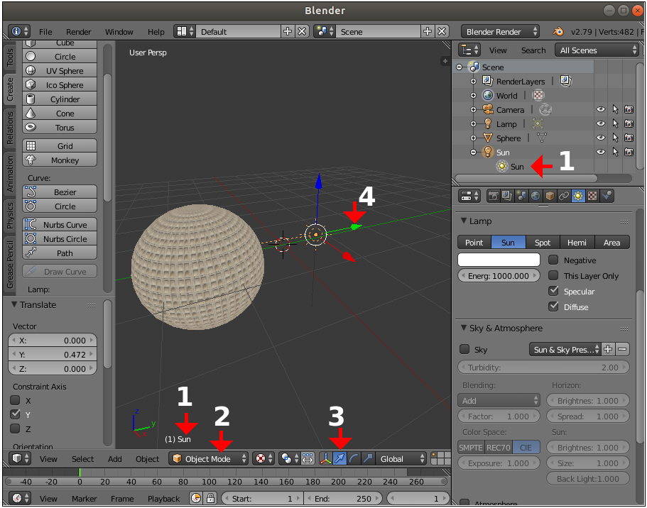
Task: Open the viewport shading selector
Action: (263, 458)
